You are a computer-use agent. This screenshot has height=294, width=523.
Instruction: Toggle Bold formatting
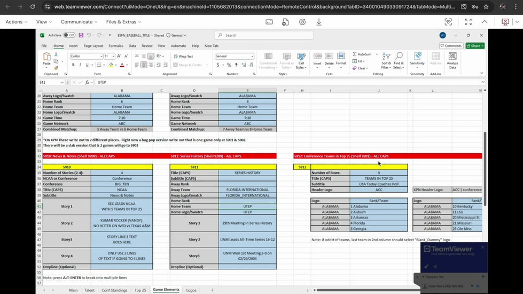pyautogui.click(x=73, y=65)
